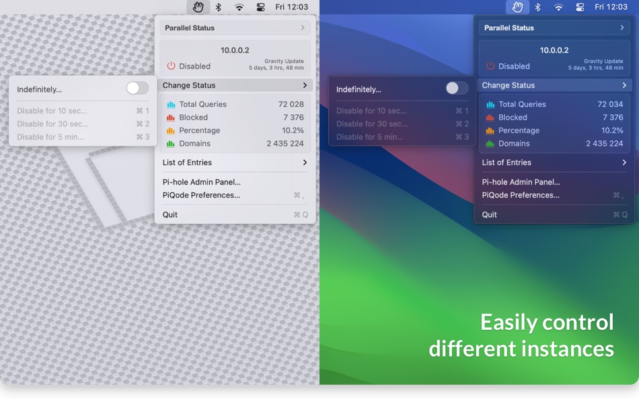Click Blocked value 7 376 in light menu

click(x=293, y=118)
